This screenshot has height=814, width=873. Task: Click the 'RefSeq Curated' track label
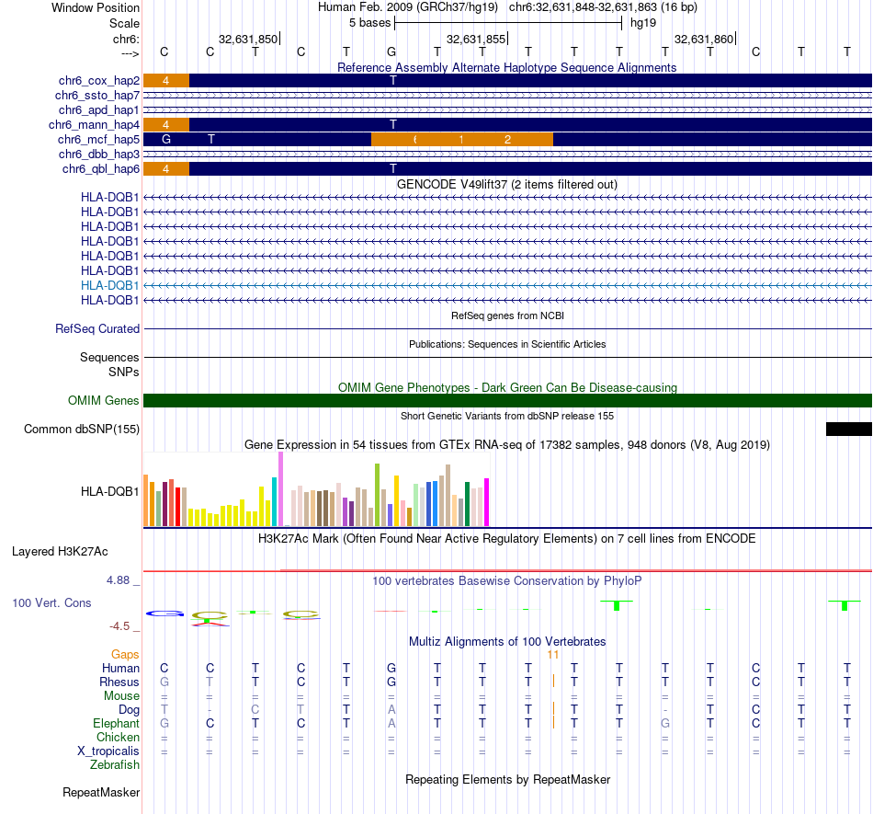[x=97, y=328]
